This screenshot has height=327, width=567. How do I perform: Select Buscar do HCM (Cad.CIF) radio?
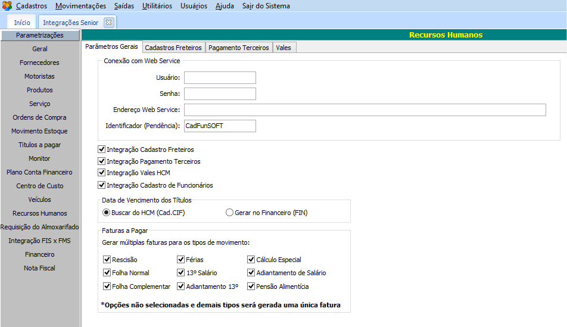(106, 213)
